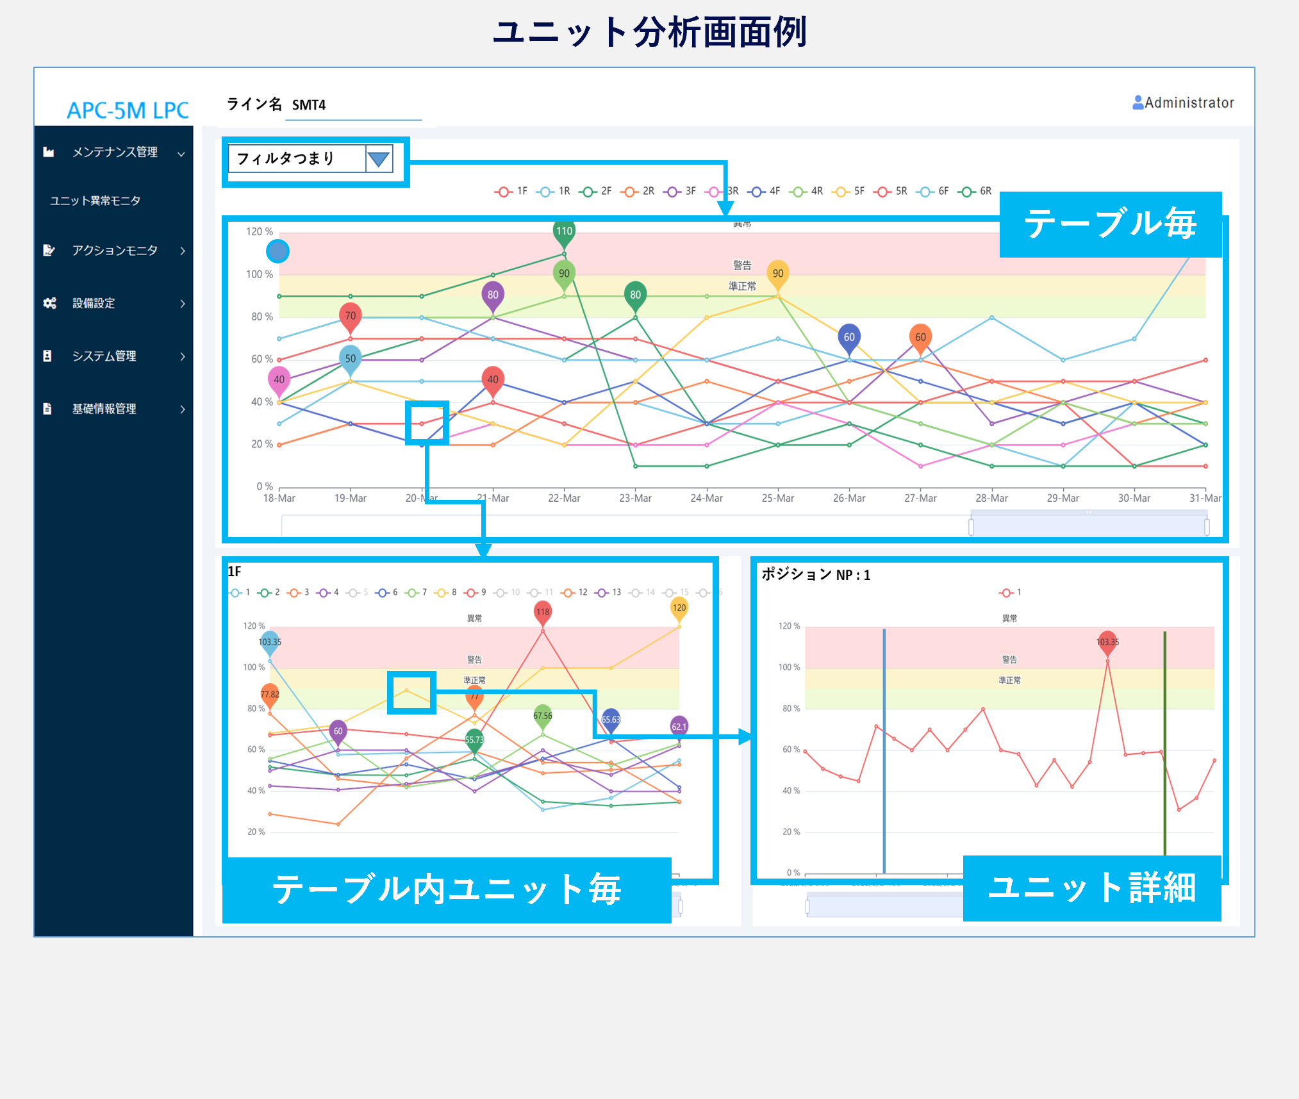This screenshot has width=1299, height=1099.
Task: Click the アクションモニタ edit icon
Action: [49, 250]
